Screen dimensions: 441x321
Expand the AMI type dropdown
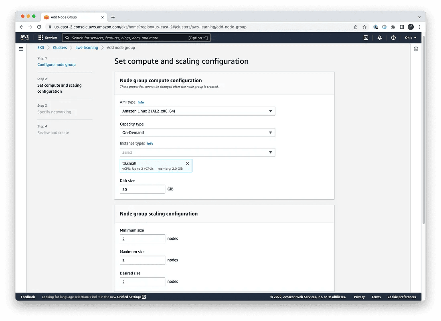tap(197, 111)
